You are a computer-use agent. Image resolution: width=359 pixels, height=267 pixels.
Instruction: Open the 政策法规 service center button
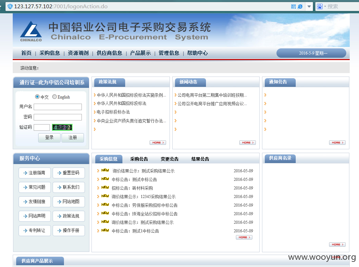pos(69,216)
